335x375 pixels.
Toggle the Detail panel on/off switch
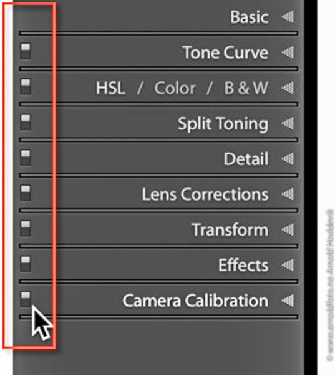(x=26, y=157)
